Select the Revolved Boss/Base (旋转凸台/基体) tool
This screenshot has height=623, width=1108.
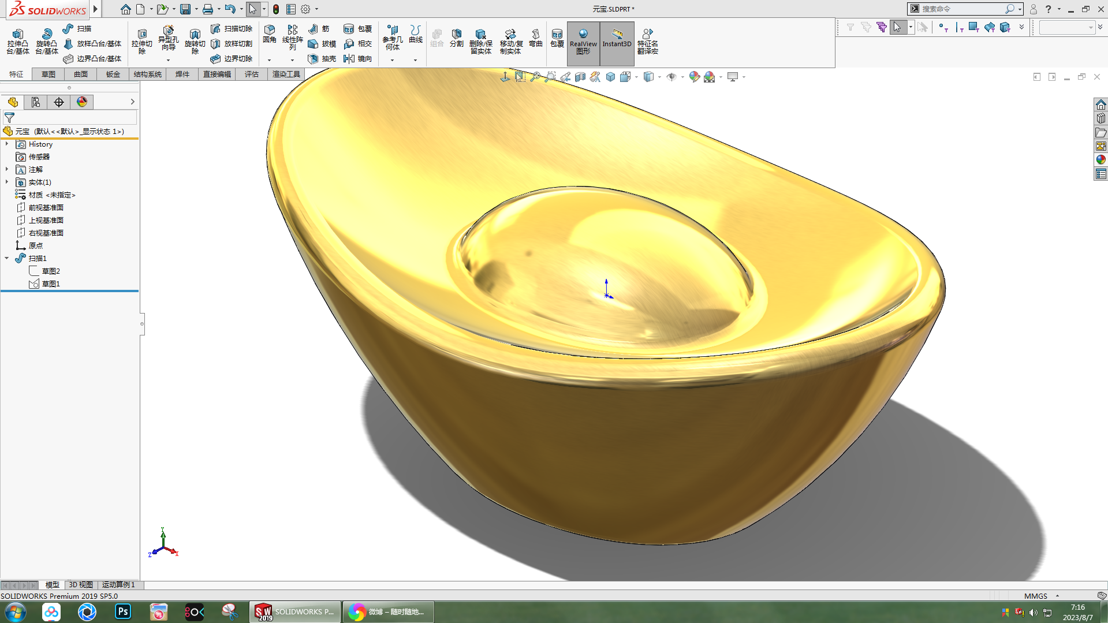[47, 41]
